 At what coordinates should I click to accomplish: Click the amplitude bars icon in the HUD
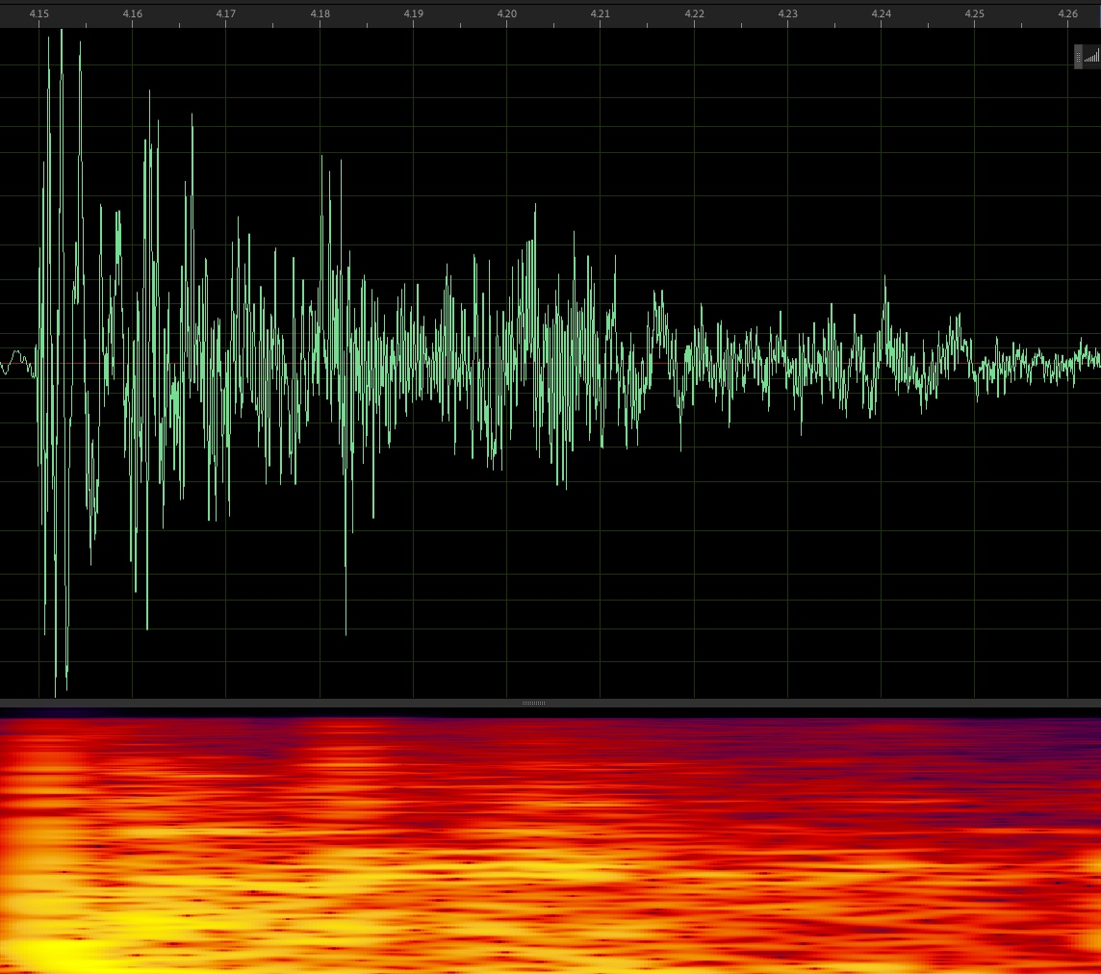(1091, 57)
